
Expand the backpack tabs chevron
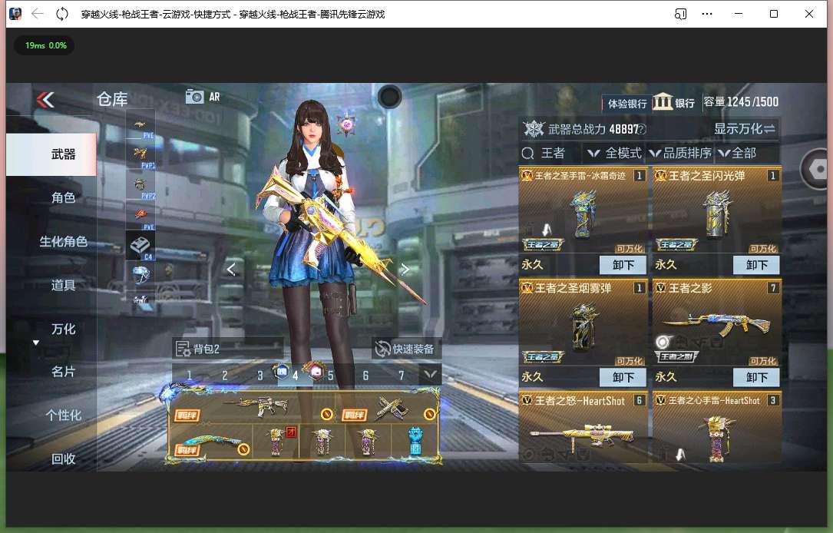430,375
